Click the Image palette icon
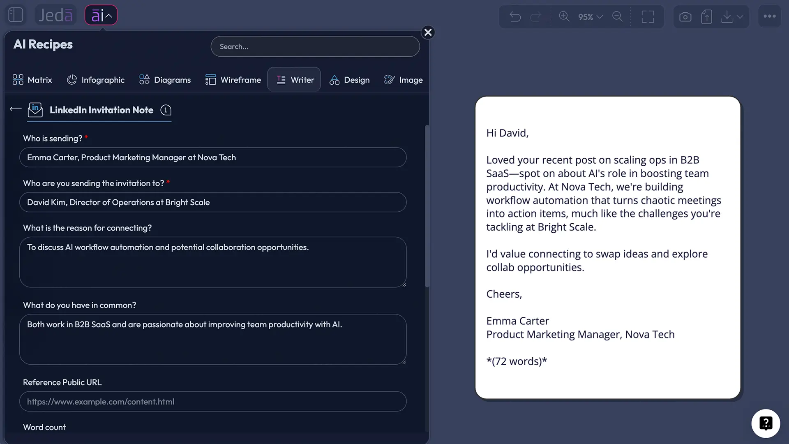The width and height of the screenshot is (789, 444). [x=389, y=80]
